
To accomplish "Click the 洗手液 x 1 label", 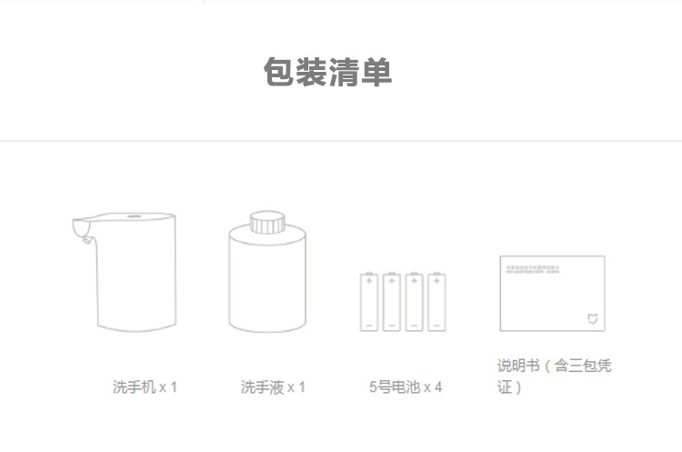I will coord(273,387).
